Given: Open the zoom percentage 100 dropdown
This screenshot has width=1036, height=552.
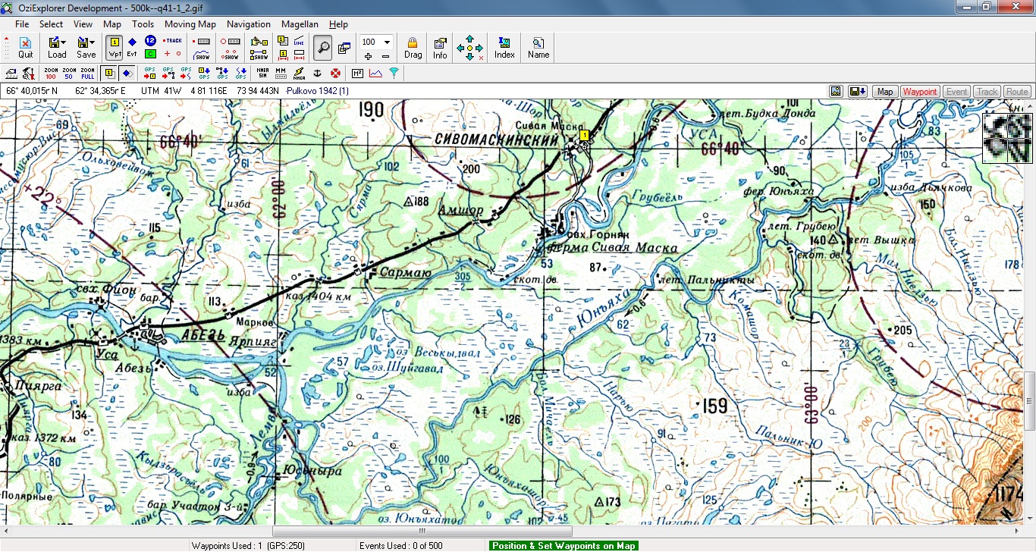Looking at the screenshot, I should [x=387, y=42].
